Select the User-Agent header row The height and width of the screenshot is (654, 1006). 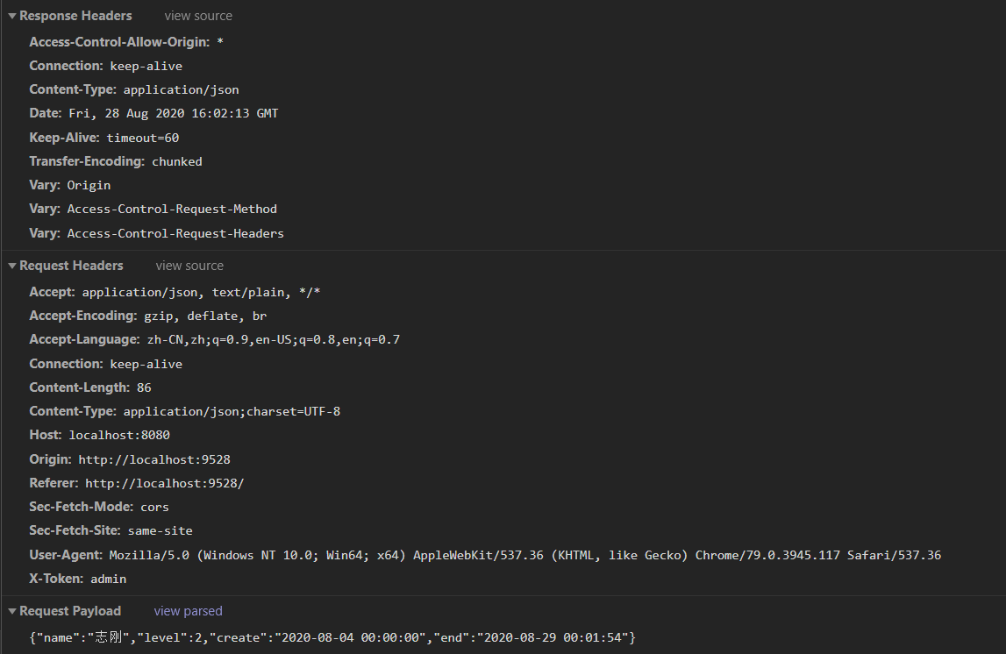pyautogui.click(x=485, y=555)
